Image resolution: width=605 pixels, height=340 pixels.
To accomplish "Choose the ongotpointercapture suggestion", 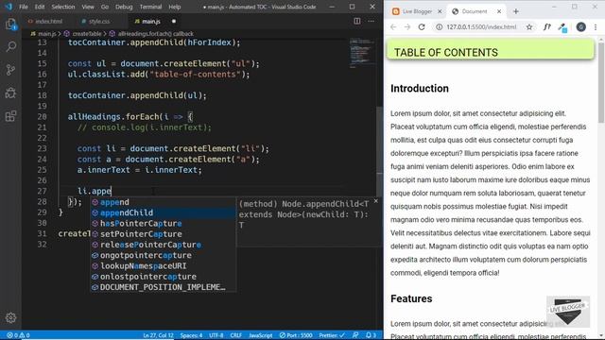I will coord(163,255).
